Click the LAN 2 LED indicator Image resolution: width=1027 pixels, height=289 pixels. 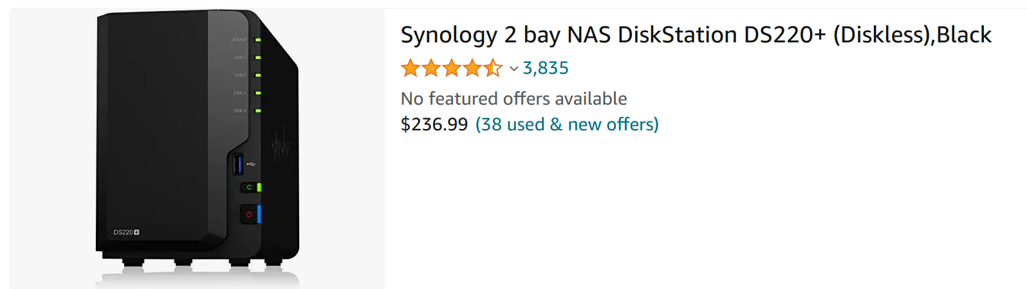tap(258, 75)
